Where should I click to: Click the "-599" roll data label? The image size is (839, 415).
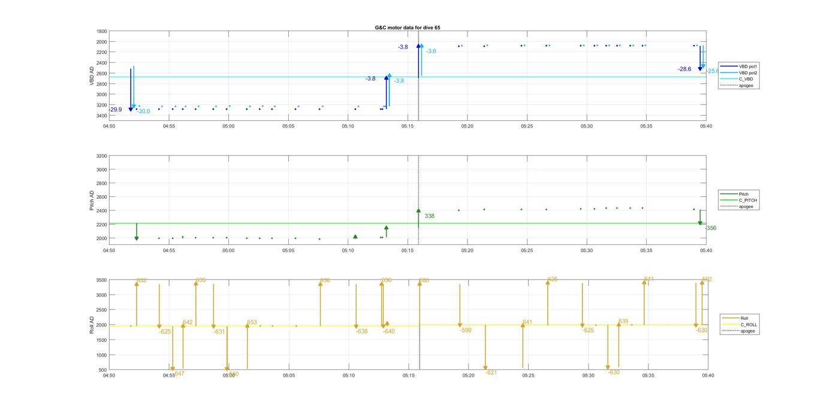click(466, 330)
